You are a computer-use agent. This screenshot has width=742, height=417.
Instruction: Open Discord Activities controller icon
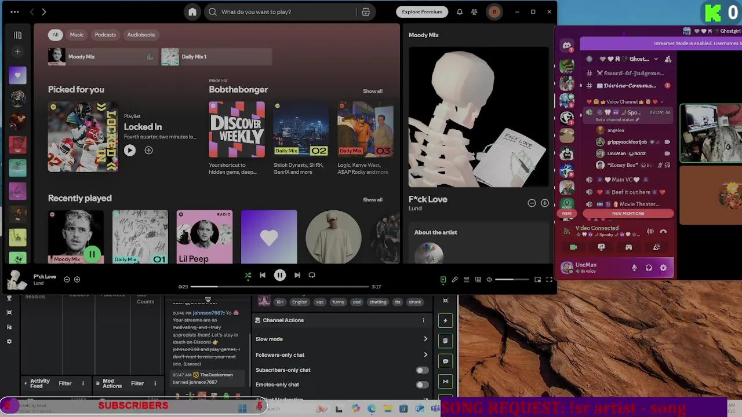click(x=629, y=247)
